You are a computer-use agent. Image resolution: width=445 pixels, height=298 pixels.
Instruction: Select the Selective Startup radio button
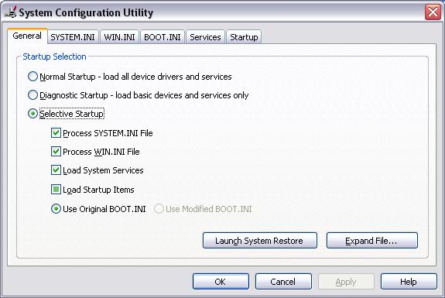click(33, 114)
